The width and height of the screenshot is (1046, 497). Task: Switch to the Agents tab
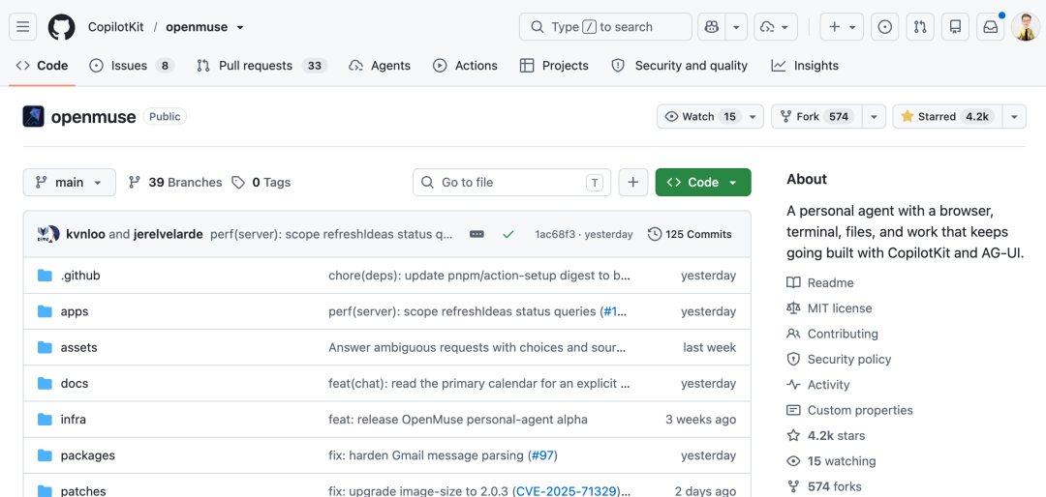(x=380, y=66)
